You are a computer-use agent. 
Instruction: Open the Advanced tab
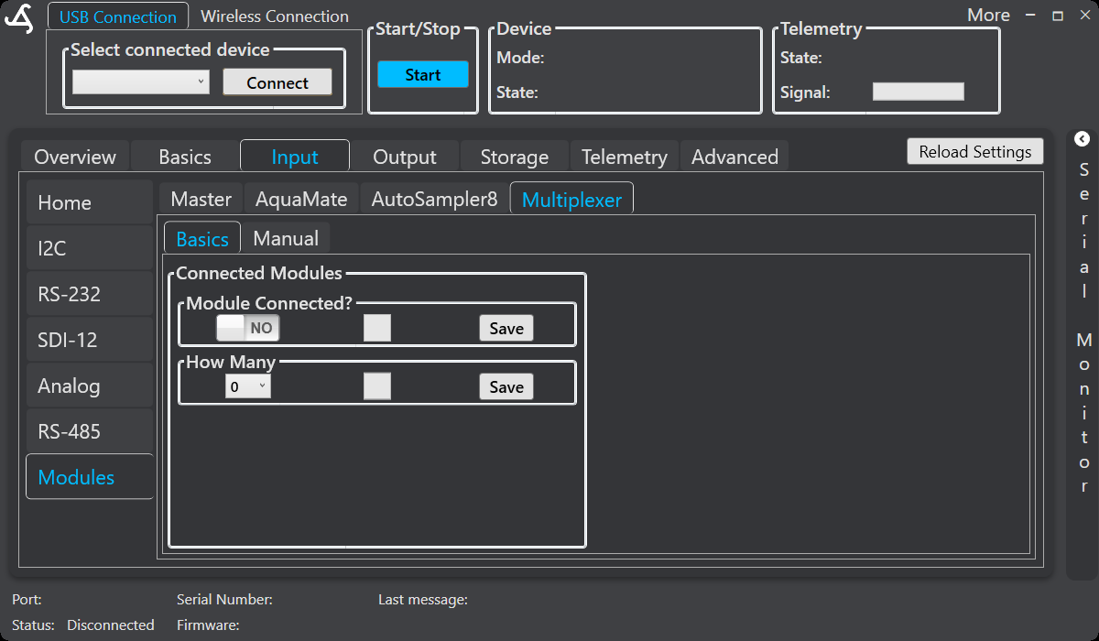734,157
